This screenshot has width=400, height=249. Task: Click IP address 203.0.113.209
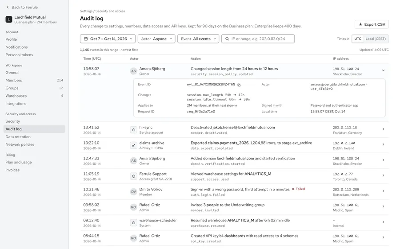pyautogui.click(x=346, y=190)
